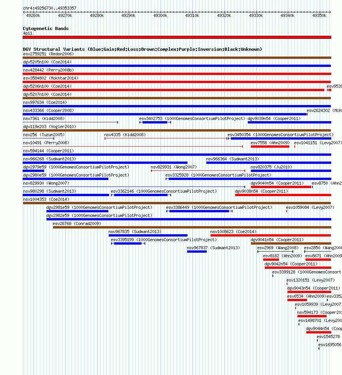Select the esv7558 (Ahn2009) red bar
Screen dimensions: 342x375
click(x=270, y=147)
